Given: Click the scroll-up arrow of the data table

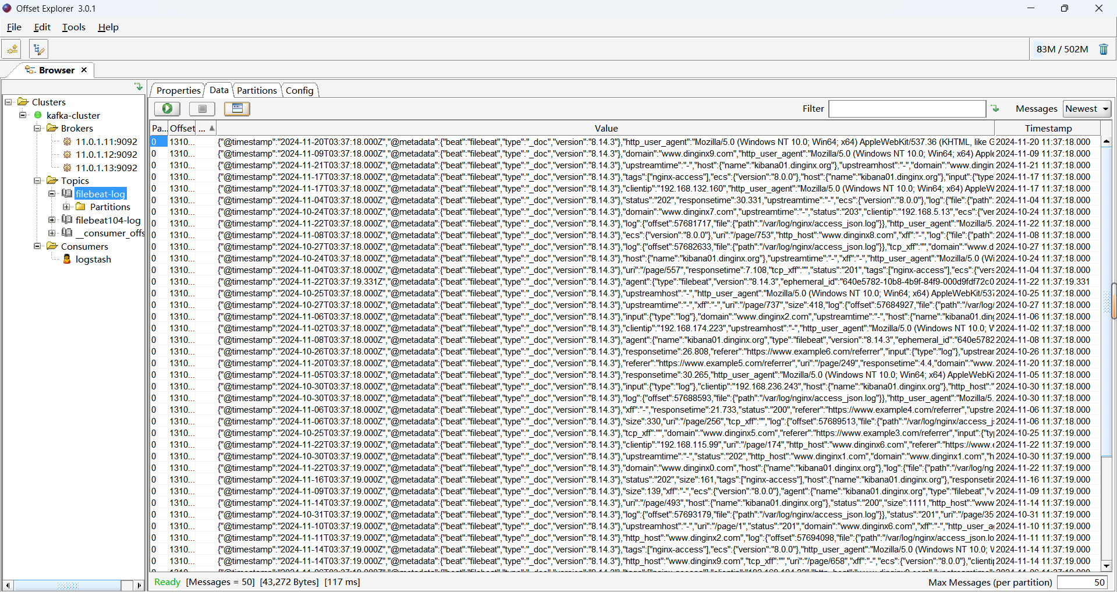Looking at the screenshot, I should [1107, 141].
